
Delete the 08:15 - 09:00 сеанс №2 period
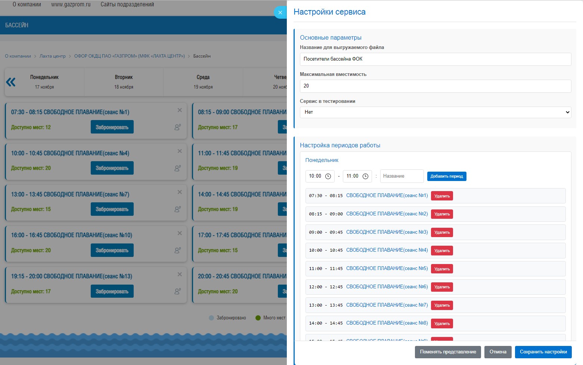[442, 214]
